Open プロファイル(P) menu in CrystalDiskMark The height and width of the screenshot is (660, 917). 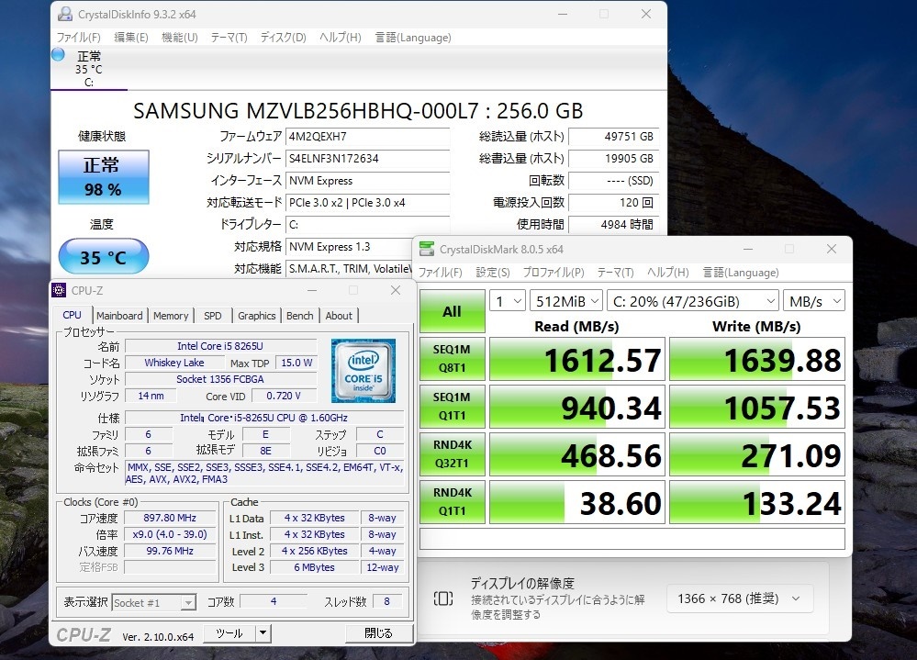click(554, 273)
